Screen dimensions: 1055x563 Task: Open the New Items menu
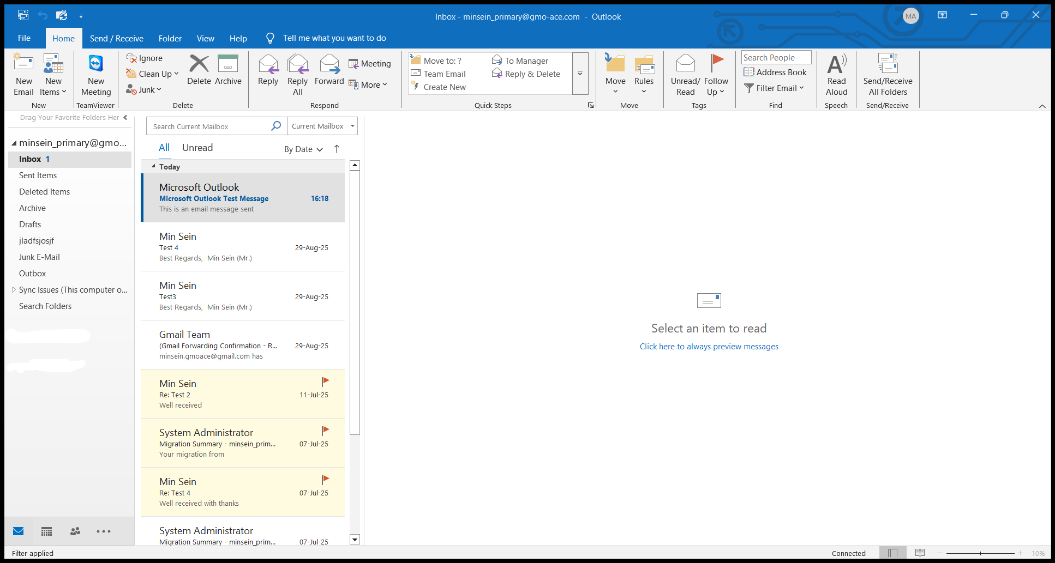click(53, 75)
